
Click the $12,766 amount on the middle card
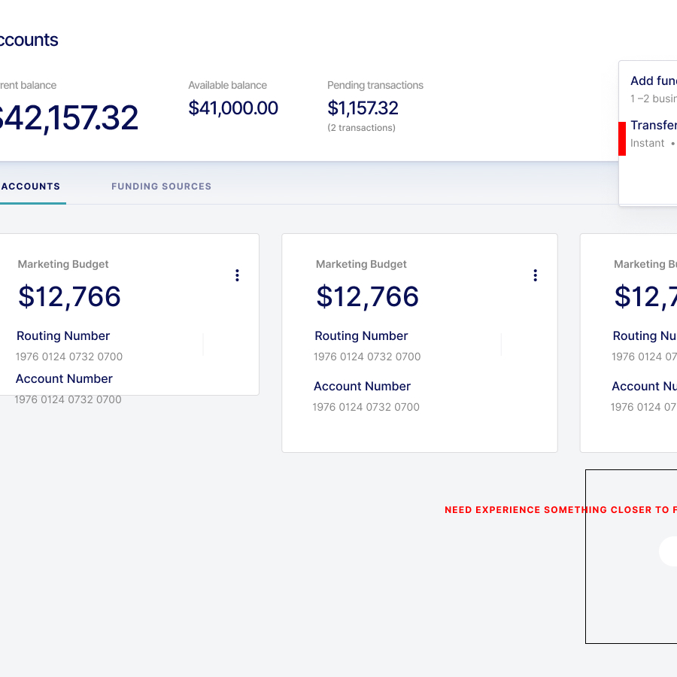point(367,296)
